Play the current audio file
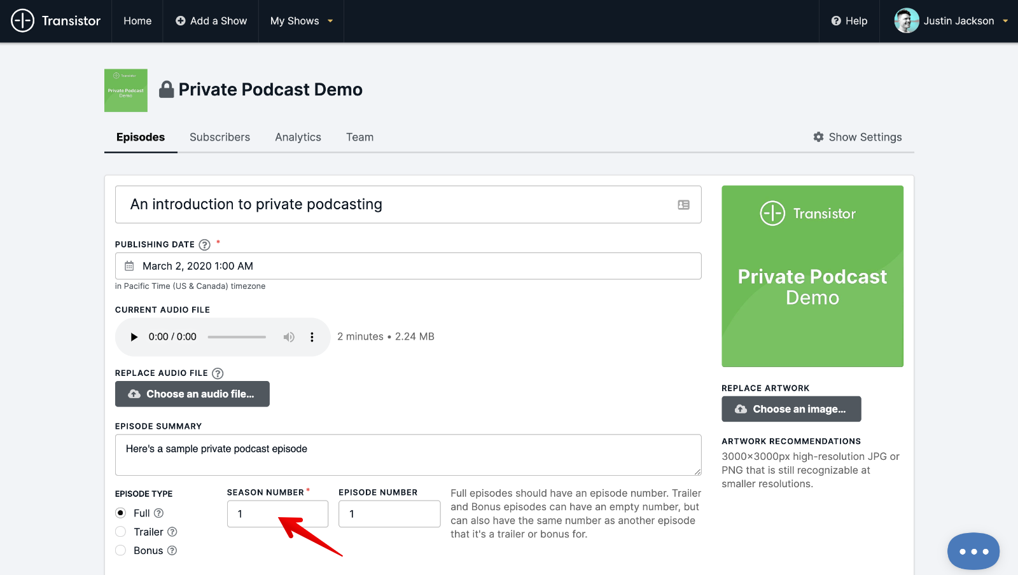The image size is (1018, 575). pos(134,337)
